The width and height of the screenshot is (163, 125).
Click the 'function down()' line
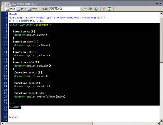pos(25,42)
